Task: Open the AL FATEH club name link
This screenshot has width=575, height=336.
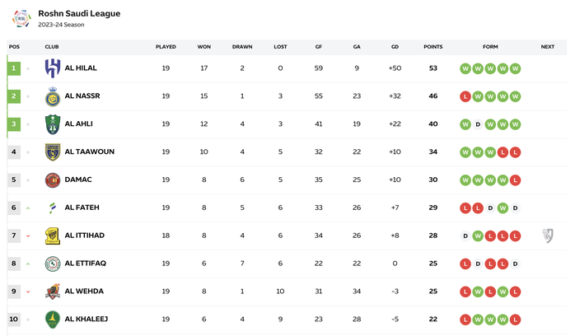Action: point(82,208)
